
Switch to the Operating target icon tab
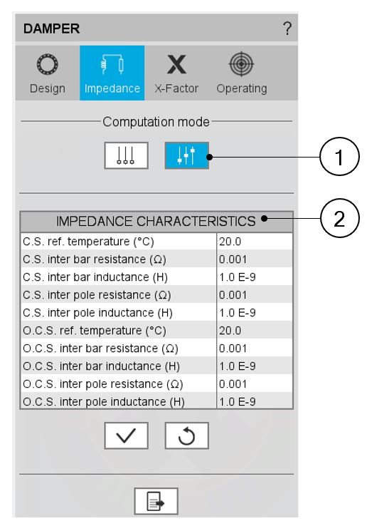click(242, 73)
